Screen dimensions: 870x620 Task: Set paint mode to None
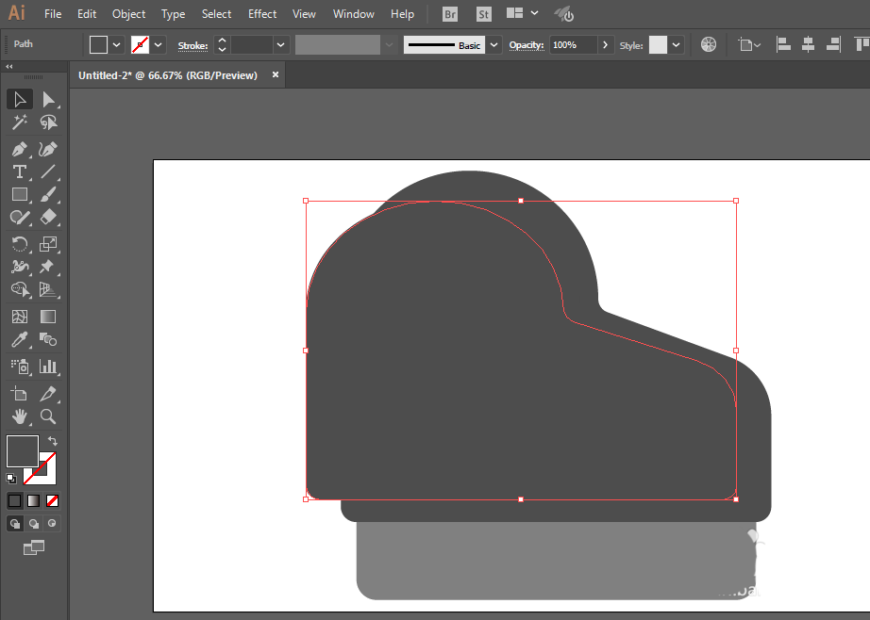click(x=52, y=501)
